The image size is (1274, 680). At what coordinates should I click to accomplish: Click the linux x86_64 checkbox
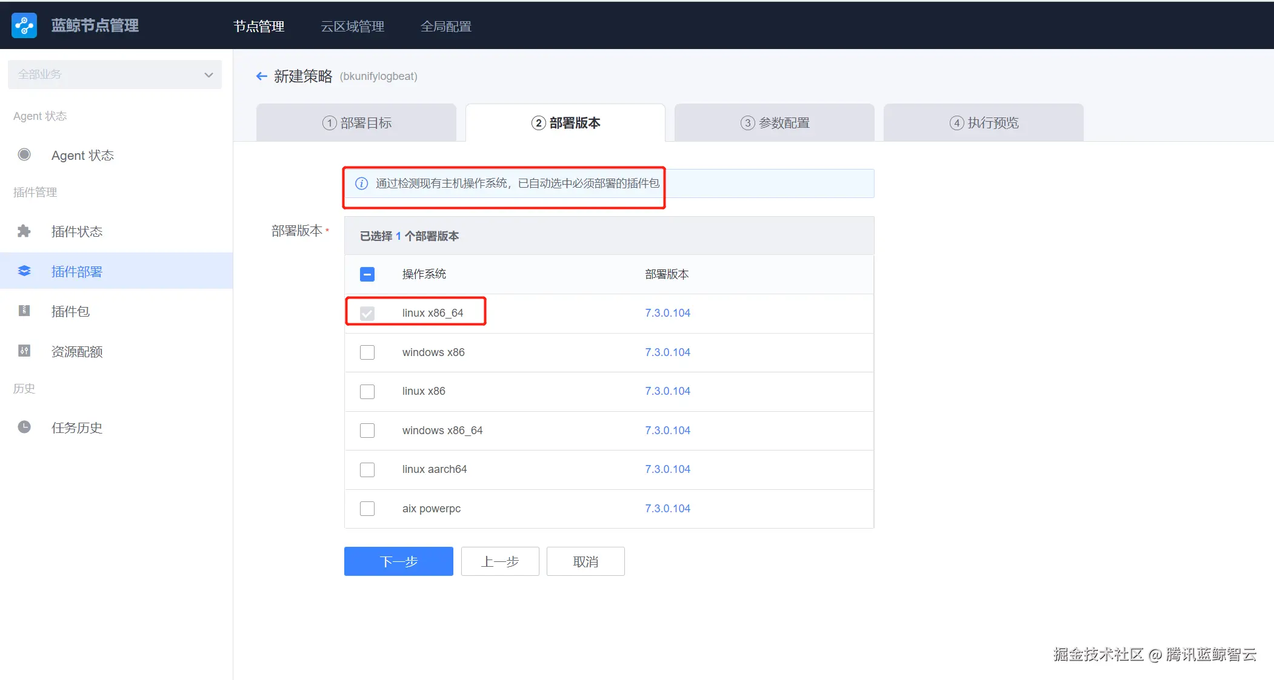pyautogui.click(x=367, y=313)
